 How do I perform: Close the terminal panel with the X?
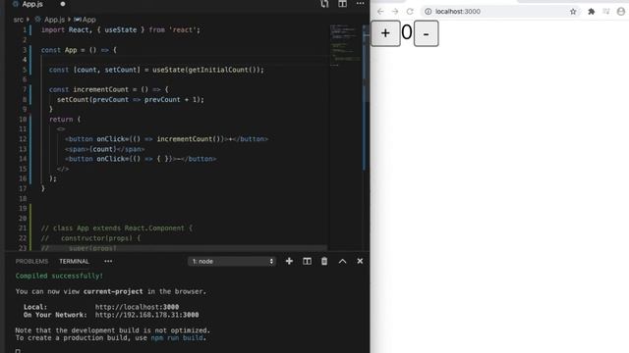[360, 261]
